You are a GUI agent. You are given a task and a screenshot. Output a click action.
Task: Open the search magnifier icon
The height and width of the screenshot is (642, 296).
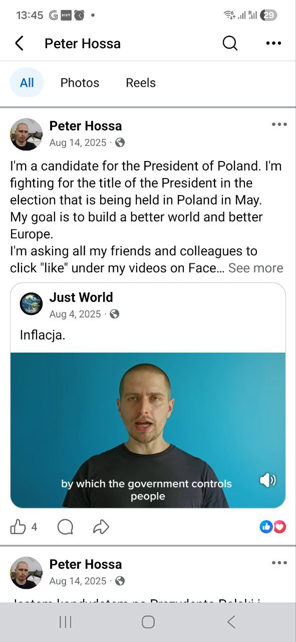[230, 44]
